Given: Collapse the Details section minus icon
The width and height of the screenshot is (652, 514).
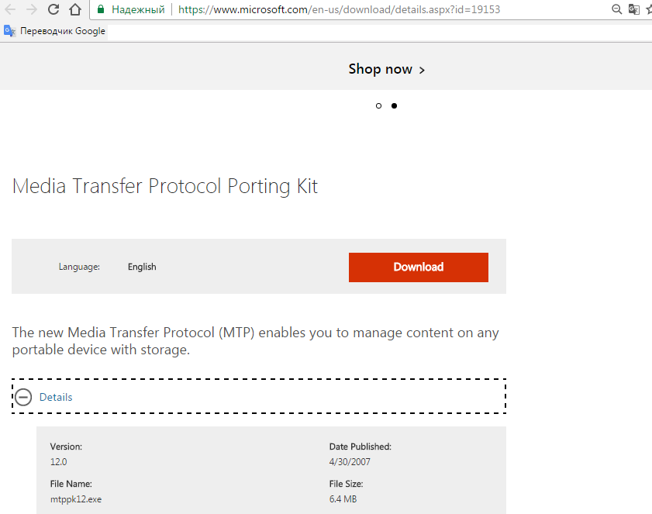Looking at the screenshot, I should point(24,397).
